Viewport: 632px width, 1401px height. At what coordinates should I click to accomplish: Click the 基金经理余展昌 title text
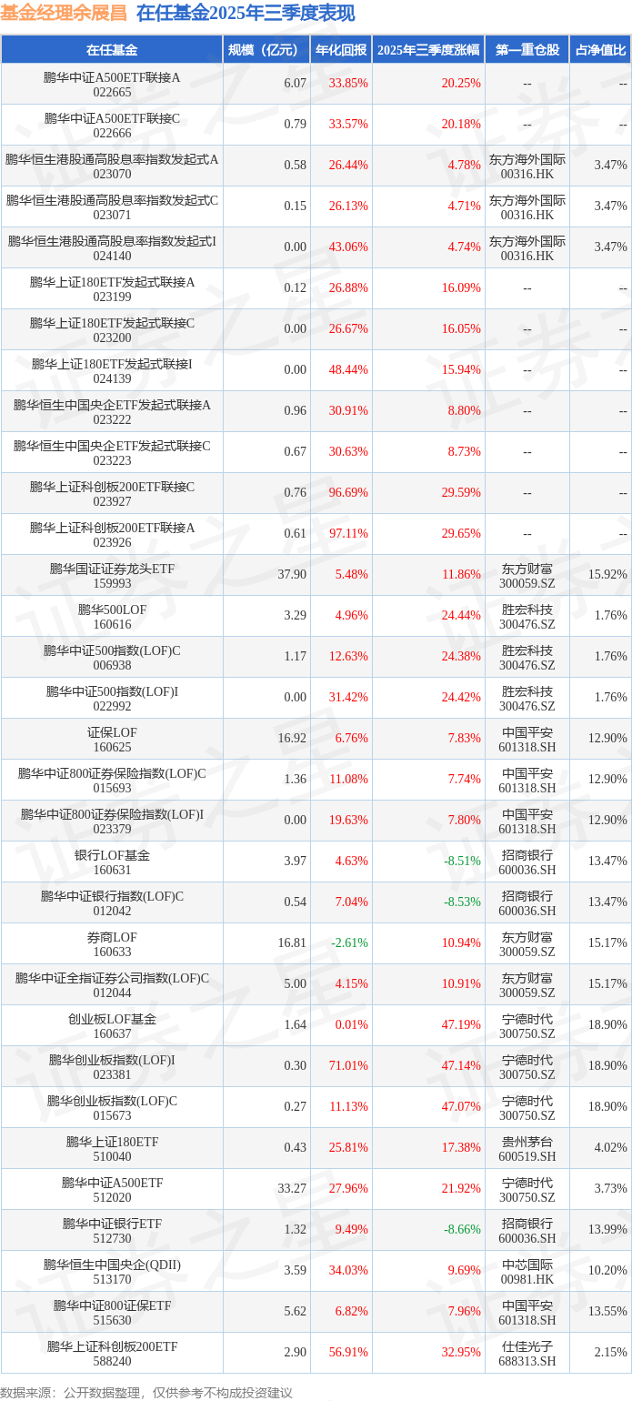click(x=64, y=14)
